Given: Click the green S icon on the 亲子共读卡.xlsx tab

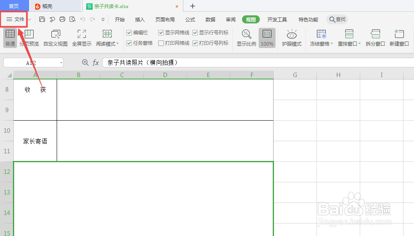Looking at the screenshot, I should coord(89,6).
